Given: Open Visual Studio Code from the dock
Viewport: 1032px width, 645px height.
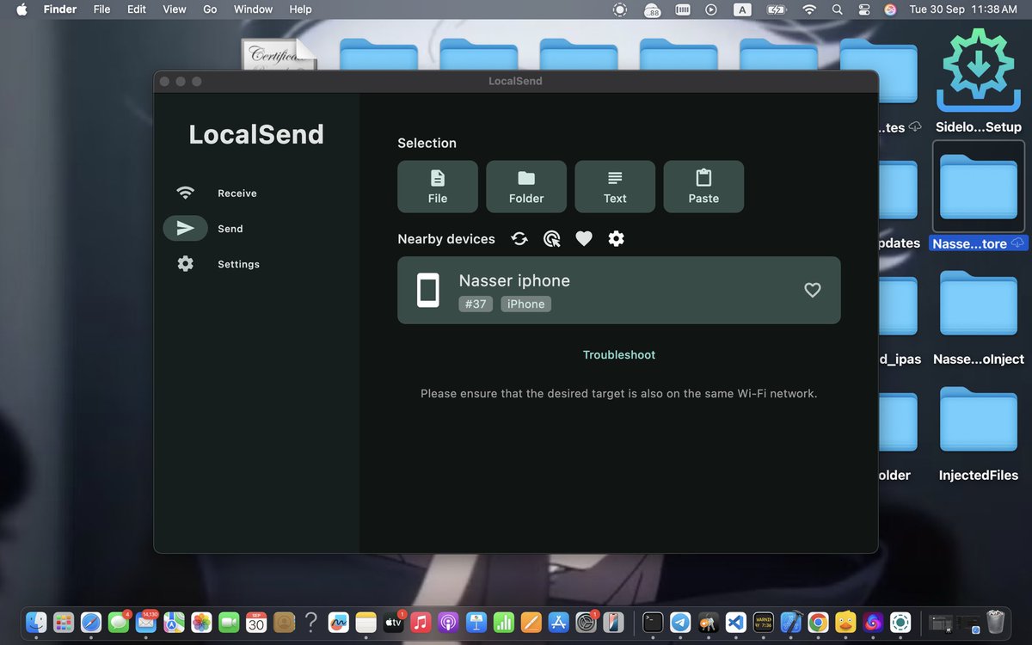Looking at the screenshot, I should coord(735,621).
